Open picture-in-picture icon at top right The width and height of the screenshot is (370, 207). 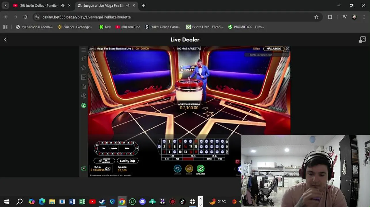(363, 40)
